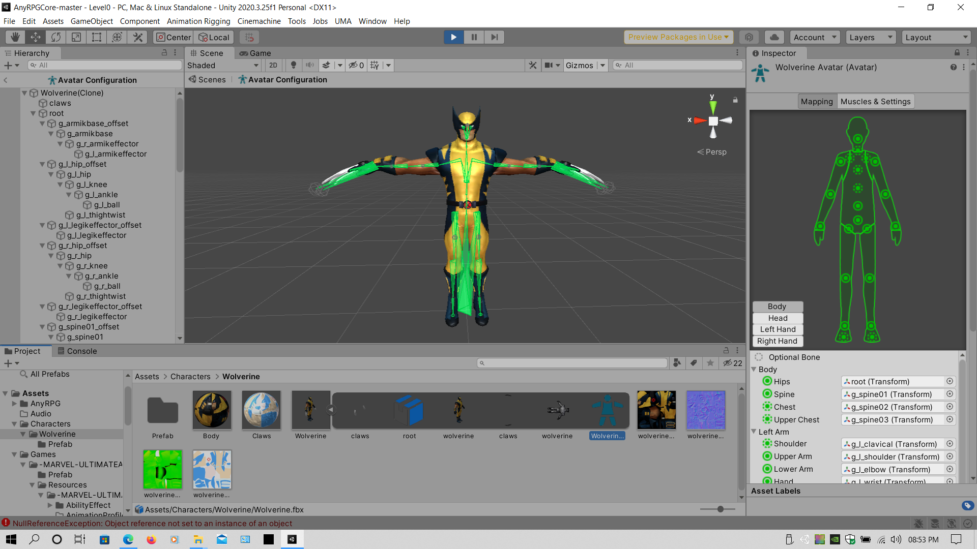
Task: Click the Step frame button
Action: tap(494, 37)
